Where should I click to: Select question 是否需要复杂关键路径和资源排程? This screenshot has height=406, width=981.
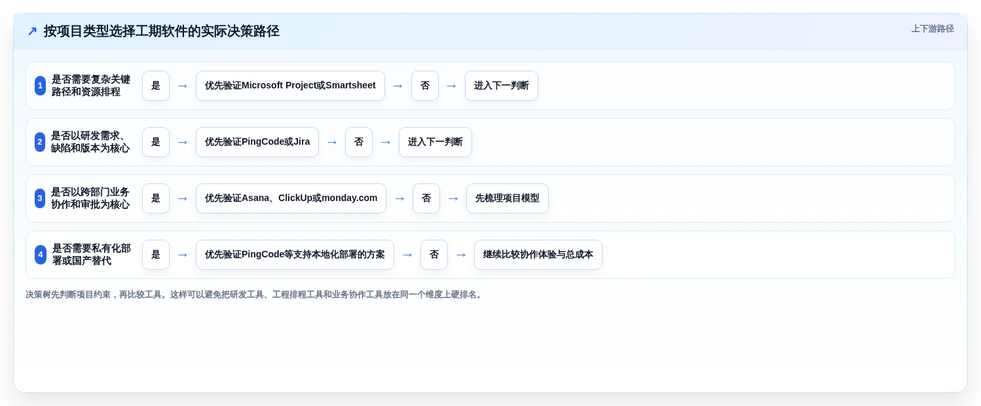[x=91, y=86]
